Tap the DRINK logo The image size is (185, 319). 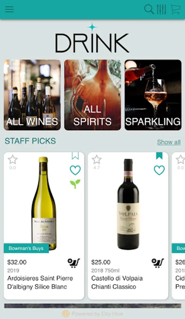pyautogui.click(x=92, y=38)
